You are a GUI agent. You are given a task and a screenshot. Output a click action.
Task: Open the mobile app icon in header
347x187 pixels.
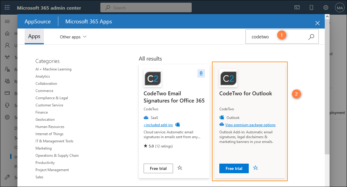tap(311, 7)
